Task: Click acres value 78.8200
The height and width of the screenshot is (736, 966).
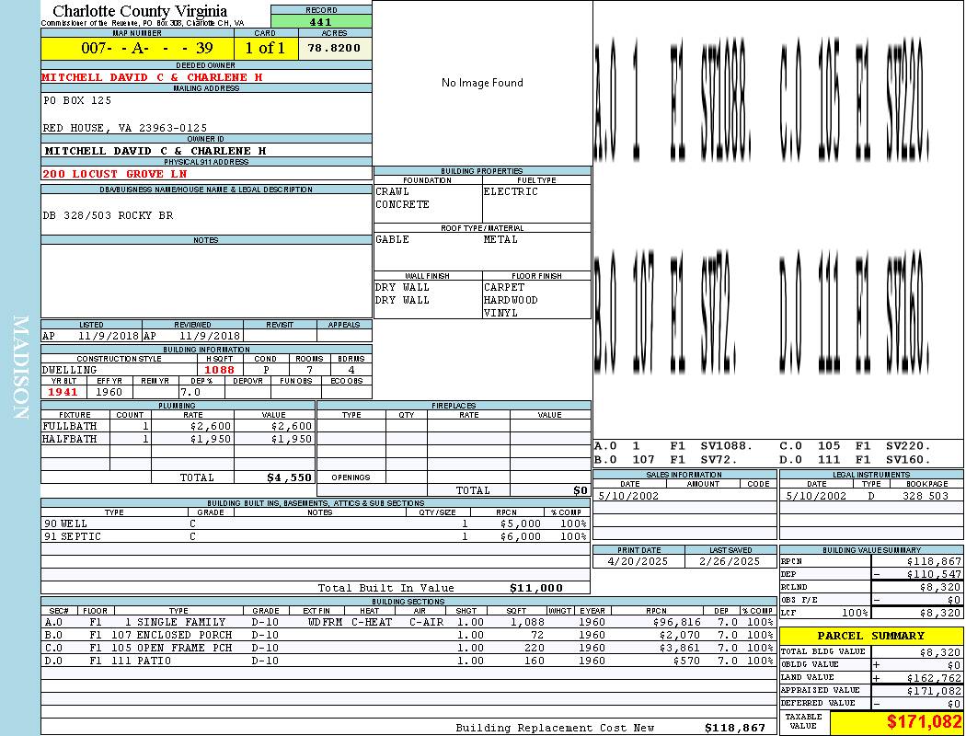Action: coord(335,48)
